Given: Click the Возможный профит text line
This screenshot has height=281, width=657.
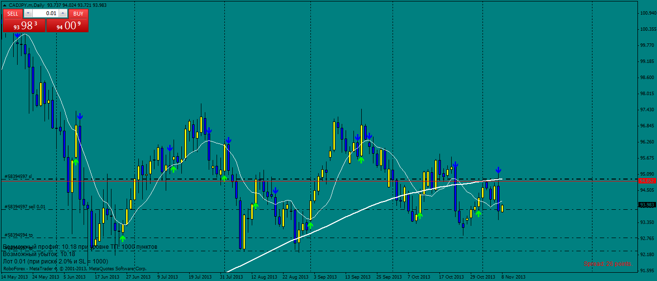Looking at the screenshot, I should pos(80,247).
